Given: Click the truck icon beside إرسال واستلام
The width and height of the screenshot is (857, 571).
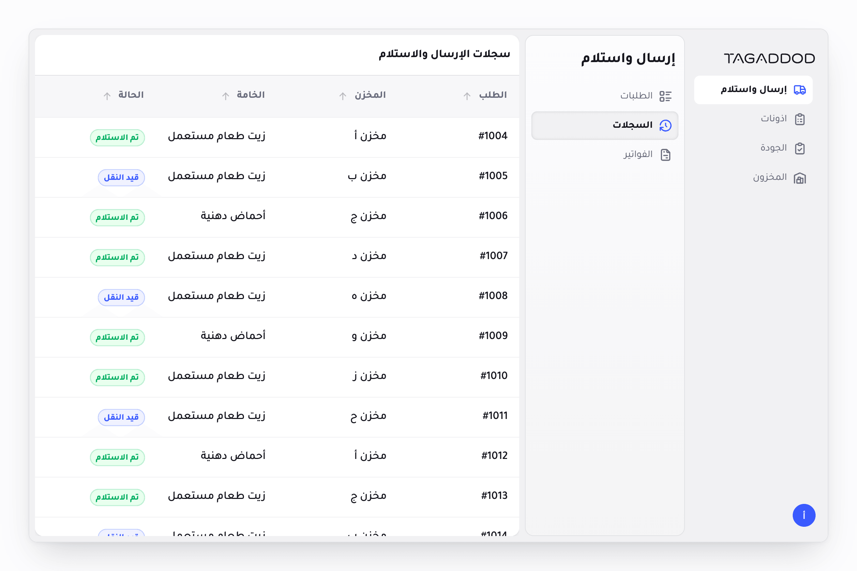Looking at the screenshot, I should (x=800, y=90).
